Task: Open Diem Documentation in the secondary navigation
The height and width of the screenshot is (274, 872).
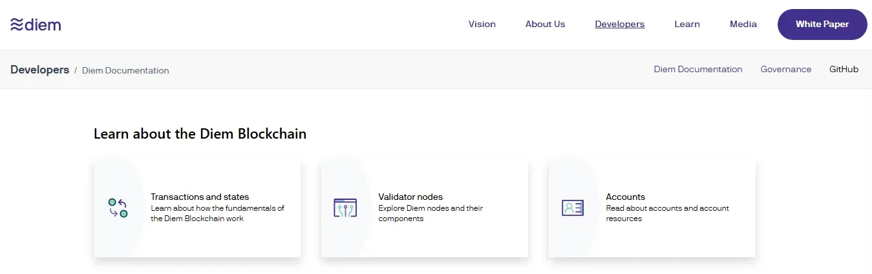Action: (698, 70)
